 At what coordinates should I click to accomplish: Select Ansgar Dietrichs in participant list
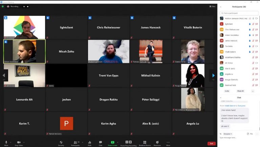pyautogui.click(x=239, y=80)
